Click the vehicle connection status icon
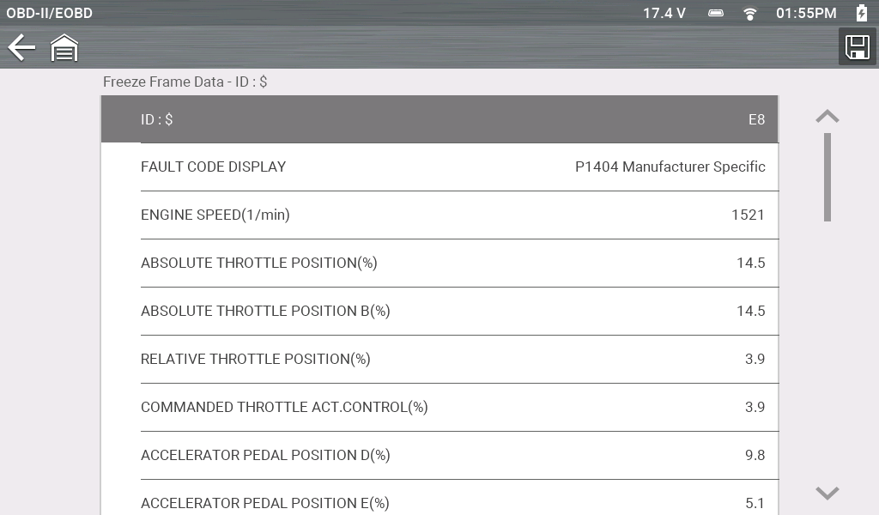Viewport: 879px width, 515px height. [x=716, y=13]
